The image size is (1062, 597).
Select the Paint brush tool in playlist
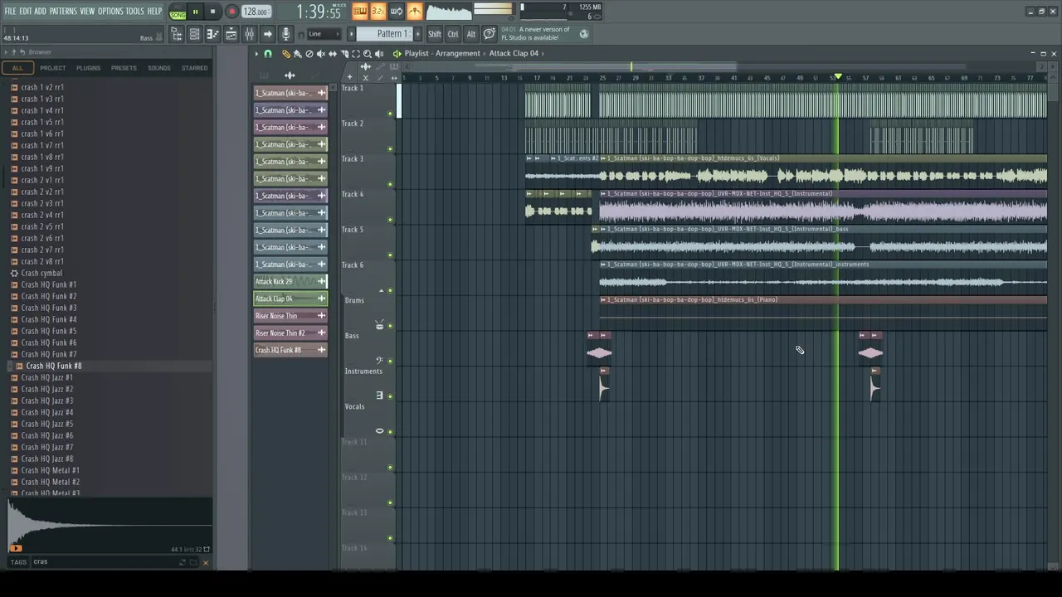(x=298, y=53)
